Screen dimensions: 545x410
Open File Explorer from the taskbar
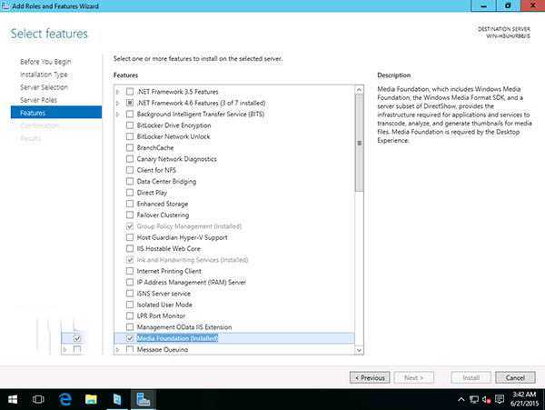click(x=91, y=399)
